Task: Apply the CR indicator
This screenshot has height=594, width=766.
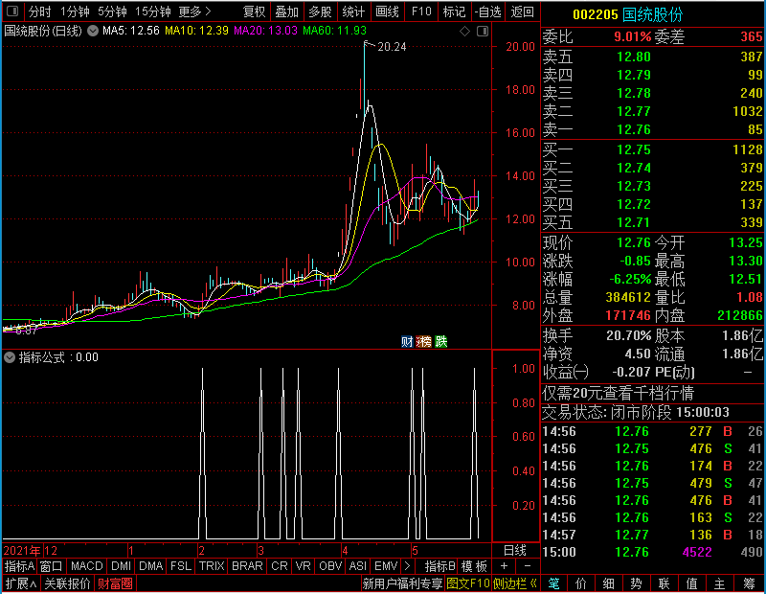Action: pos(279,566)
